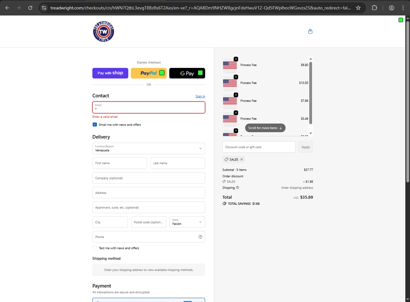This screenshot has height=302, width=410.
Task: Click the Company (optional) field
Action: pyautogui.click(x=149, y=178)
